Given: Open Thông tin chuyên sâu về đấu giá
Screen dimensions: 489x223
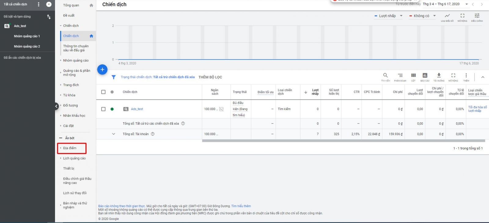Looking at the screenshot, I should coord(76,48).
